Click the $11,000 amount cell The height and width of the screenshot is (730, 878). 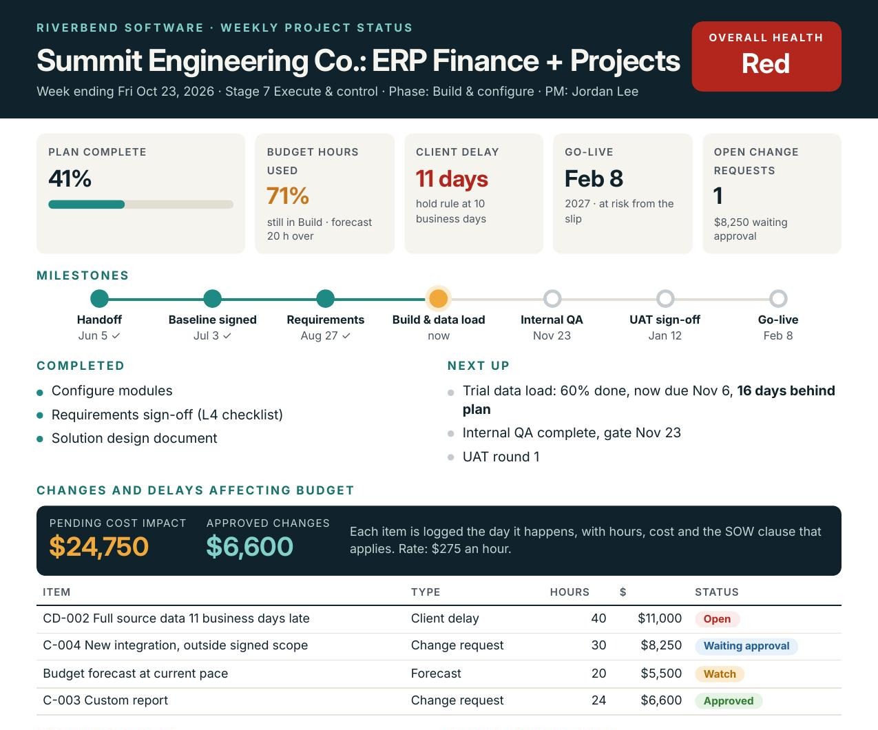point(660,618)
